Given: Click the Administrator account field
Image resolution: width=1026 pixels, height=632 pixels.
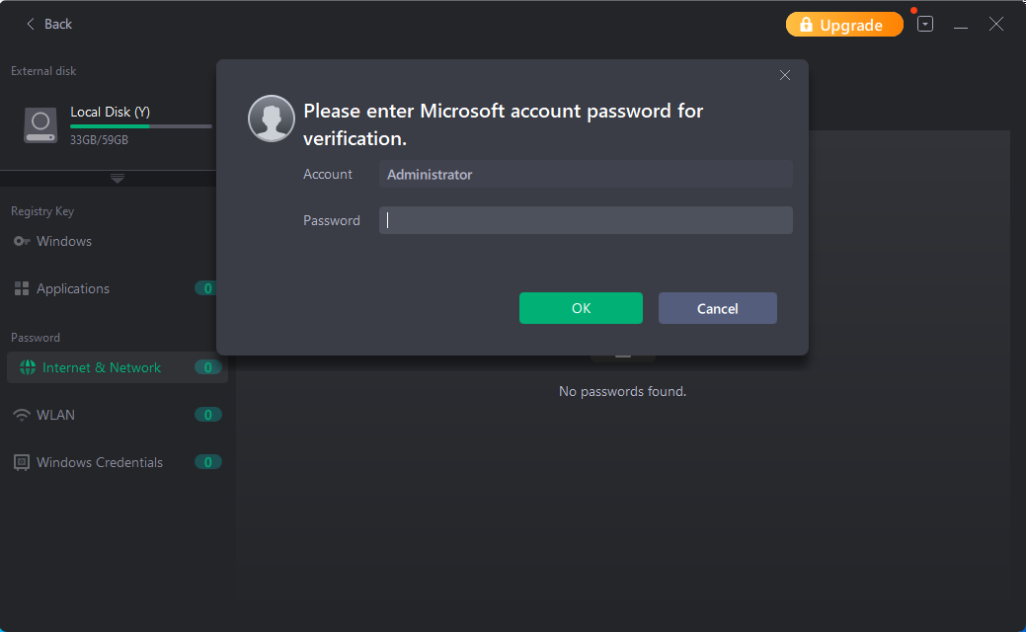Looking at the screenshot, I should point(586,174).
